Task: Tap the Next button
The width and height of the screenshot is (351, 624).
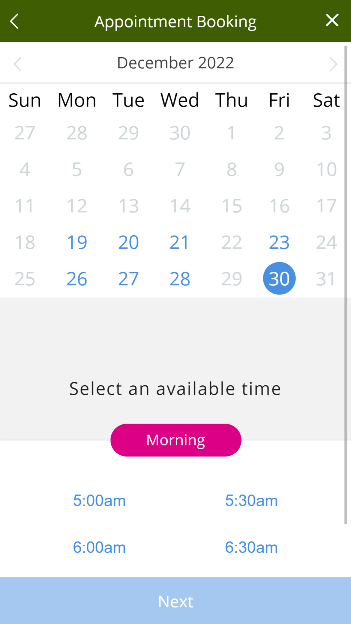Action: 175,601
